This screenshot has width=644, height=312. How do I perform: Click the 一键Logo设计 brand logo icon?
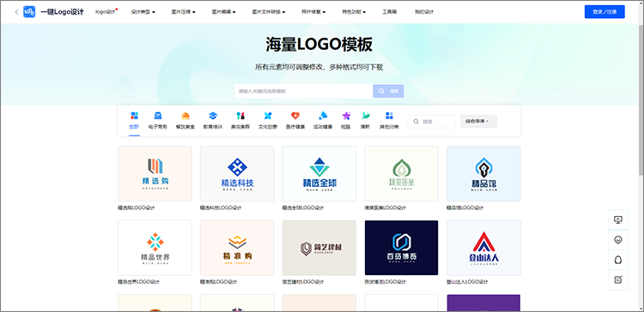29,12
